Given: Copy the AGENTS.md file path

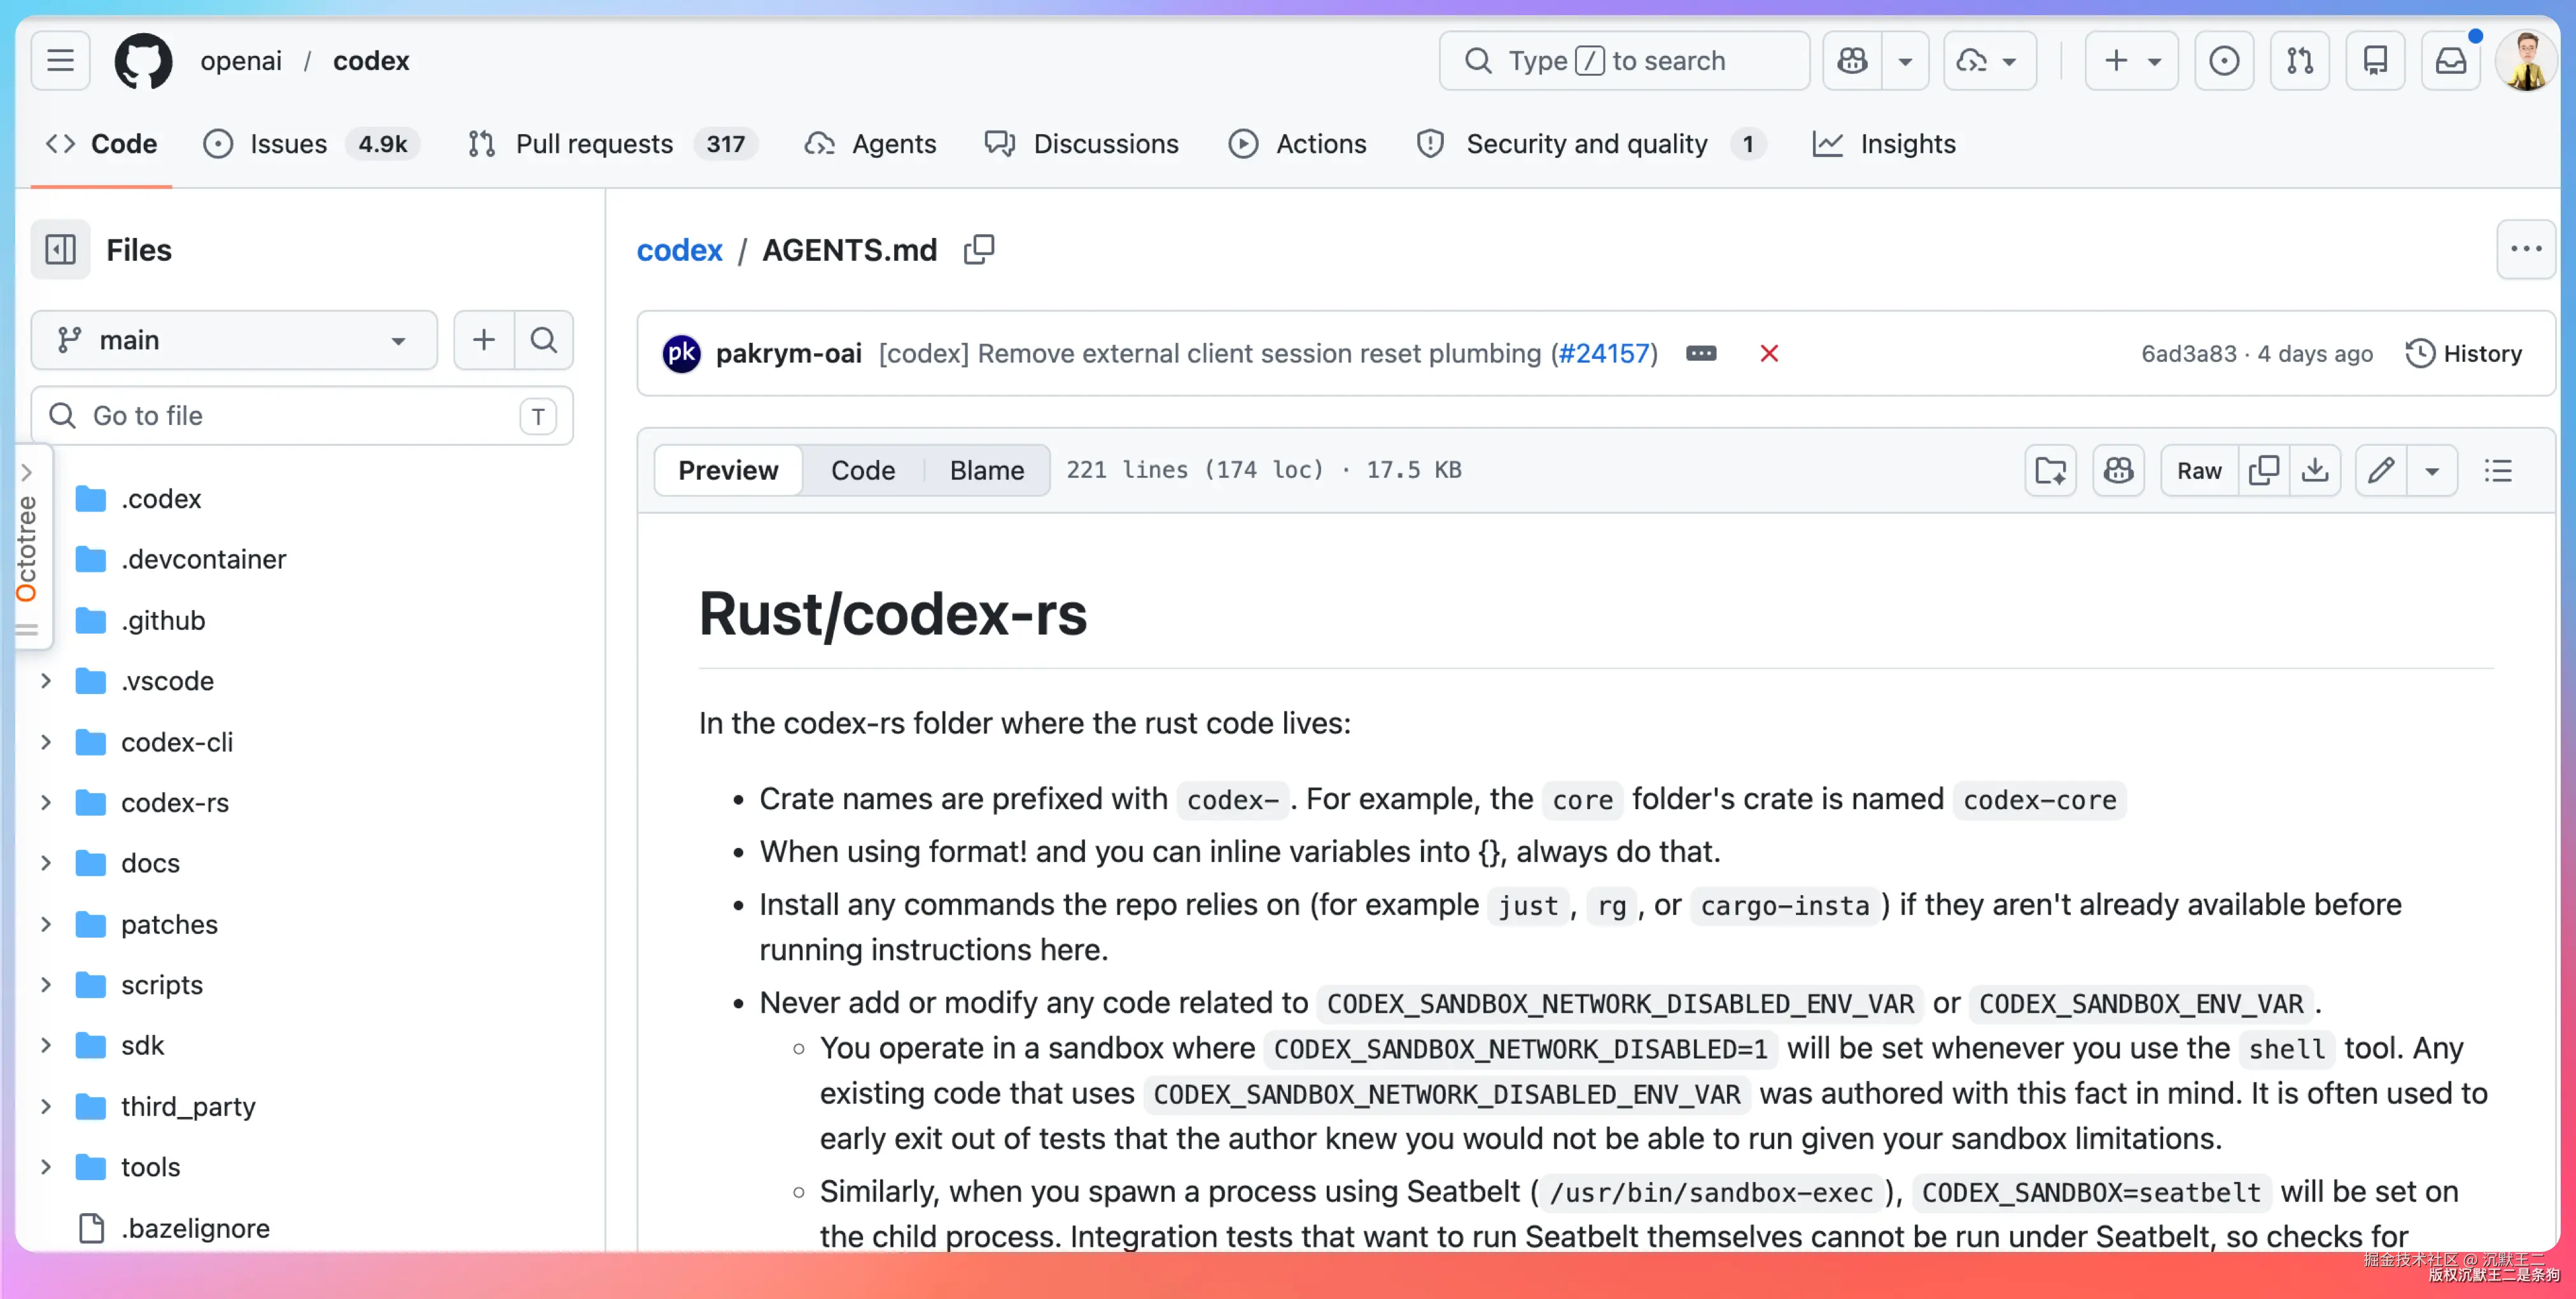Looking at the screenshot, I should pyautogui.click(x=979, y=250).
